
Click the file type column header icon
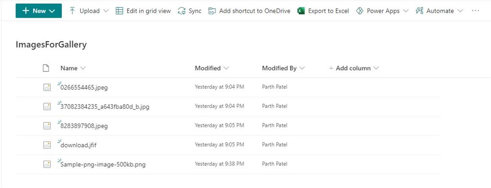(46, 68)
